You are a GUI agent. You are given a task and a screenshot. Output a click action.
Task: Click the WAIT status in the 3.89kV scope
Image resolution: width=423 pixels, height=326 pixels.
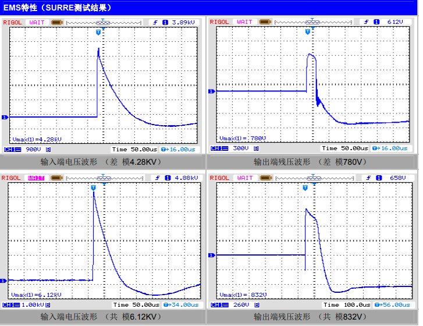pyautogui.click(x=37, y=22)
